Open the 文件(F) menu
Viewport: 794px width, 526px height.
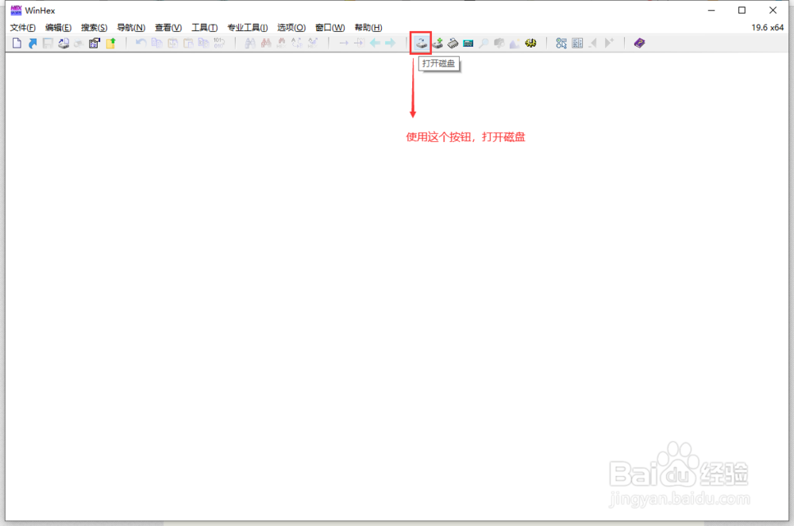pos(23,28)
